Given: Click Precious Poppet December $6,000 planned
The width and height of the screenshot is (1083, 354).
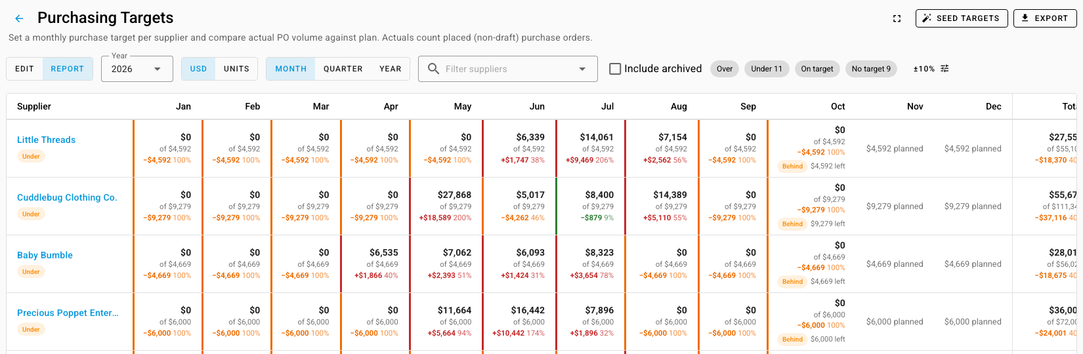Looking at the screenshot, I should click(x=973, y=322).
